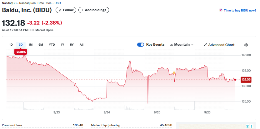
Task: Click the NasdaqGS exchange info line
Action: tap(31, 3)
